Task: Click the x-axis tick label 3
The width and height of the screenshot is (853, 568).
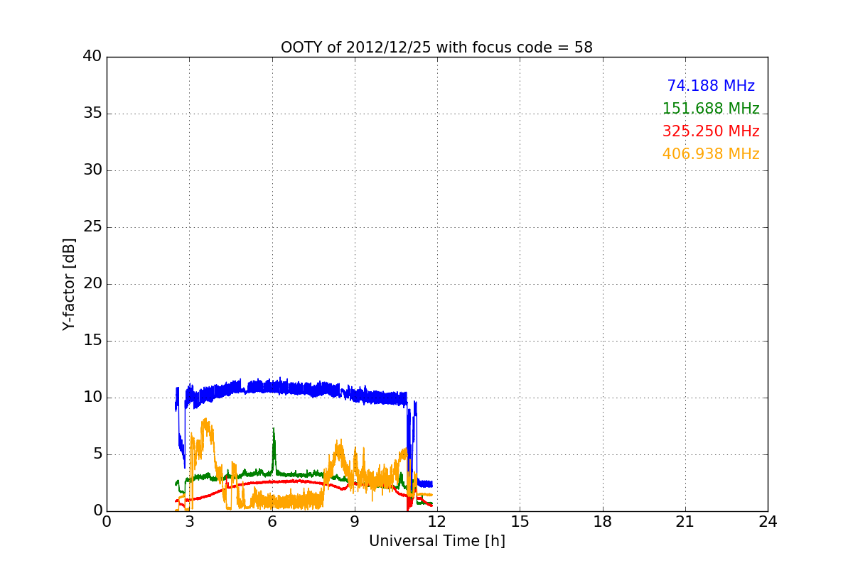Action: 189,522
